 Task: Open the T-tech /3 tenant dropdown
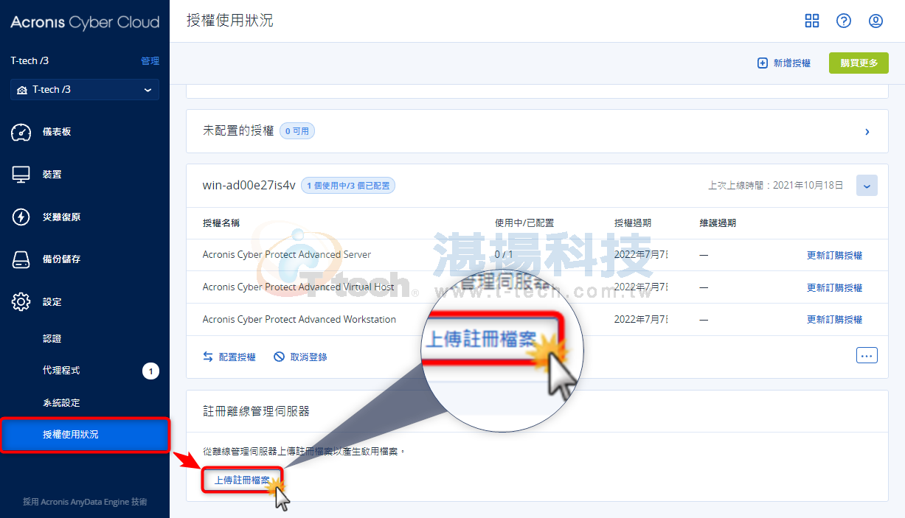pyautogui.click(x=85, y=90)
